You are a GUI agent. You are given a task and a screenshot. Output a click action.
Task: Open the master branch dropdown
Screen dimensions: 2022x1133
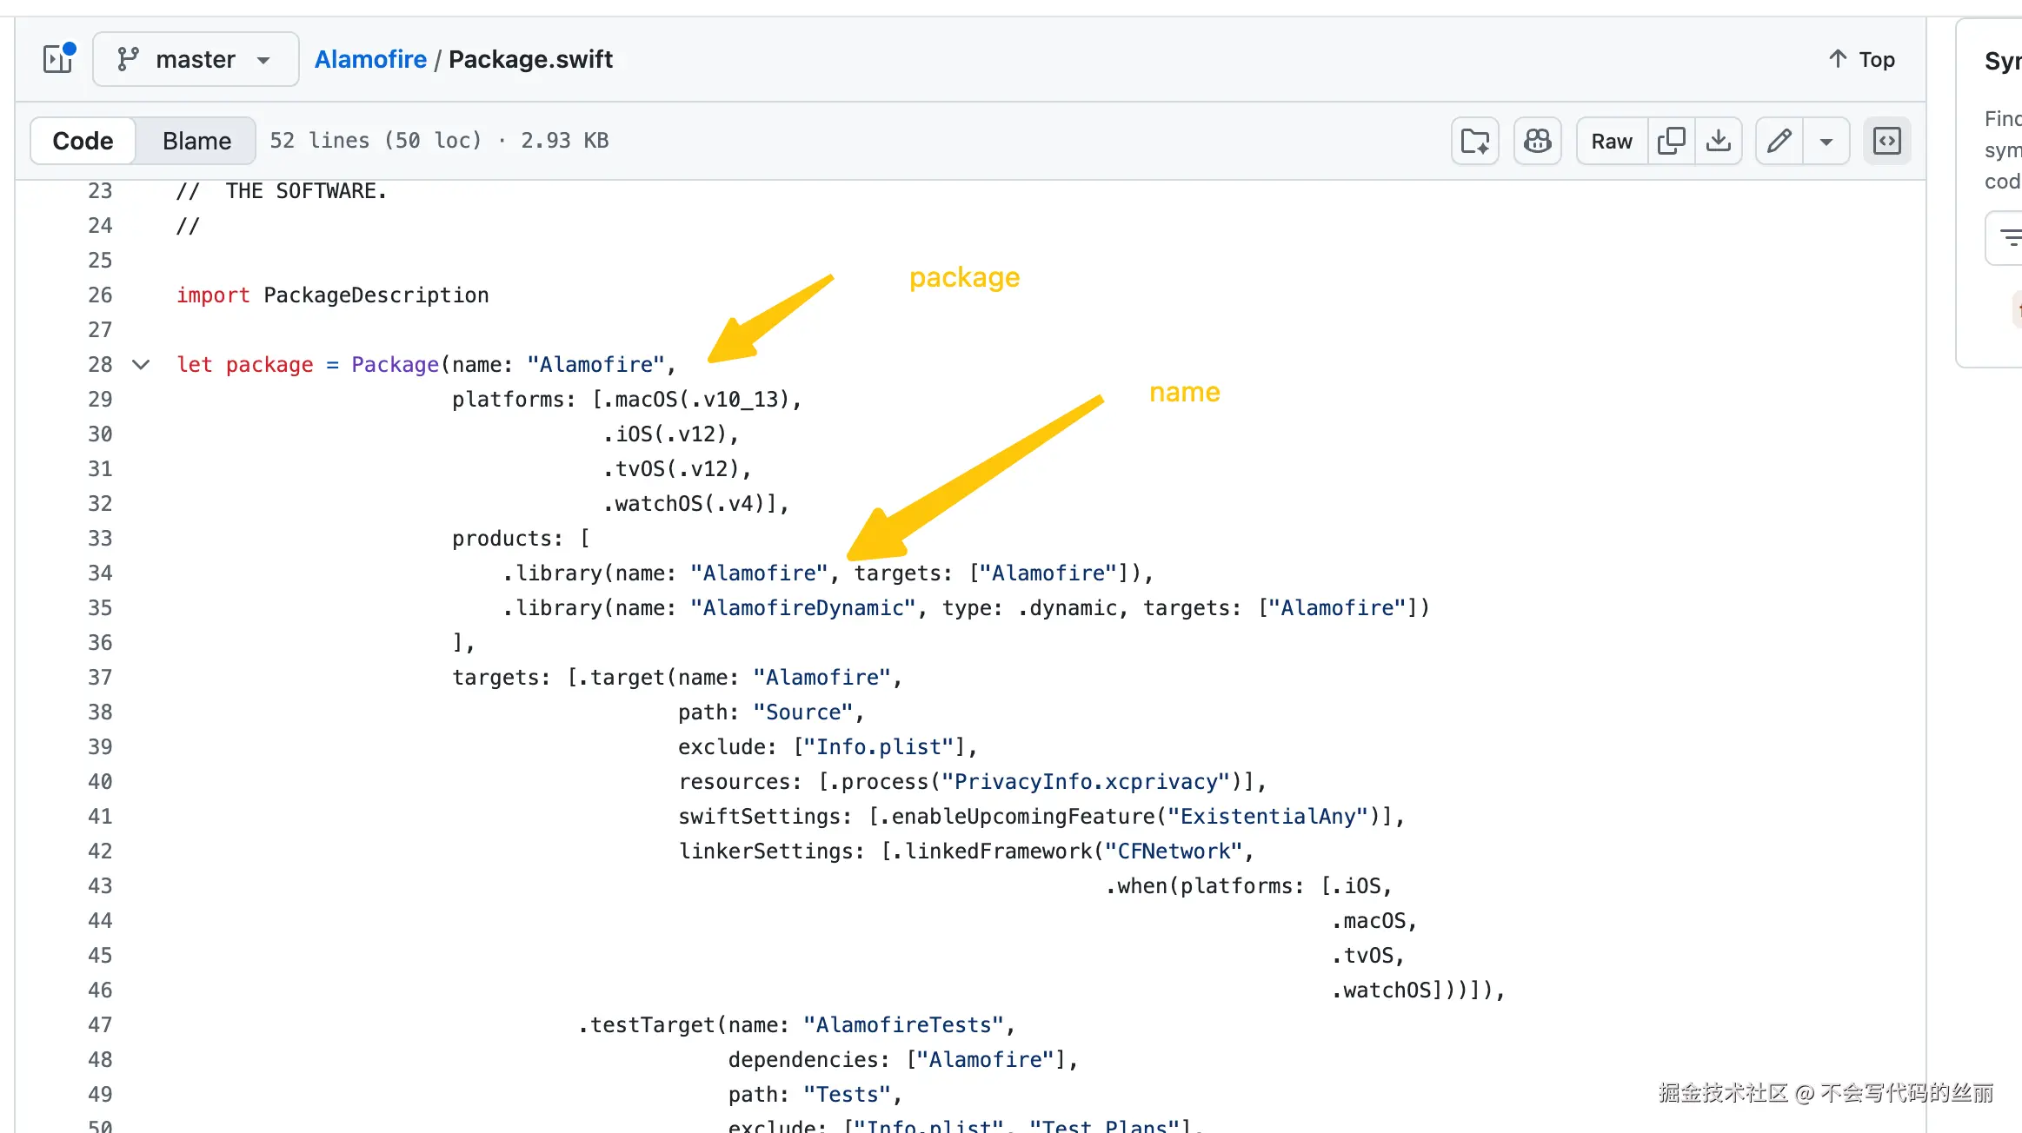click(196, 59)
